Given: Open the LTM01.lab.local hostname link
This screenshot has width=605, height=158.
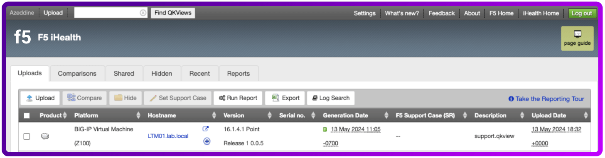Looking at the screenshot, I should [168, 136].
